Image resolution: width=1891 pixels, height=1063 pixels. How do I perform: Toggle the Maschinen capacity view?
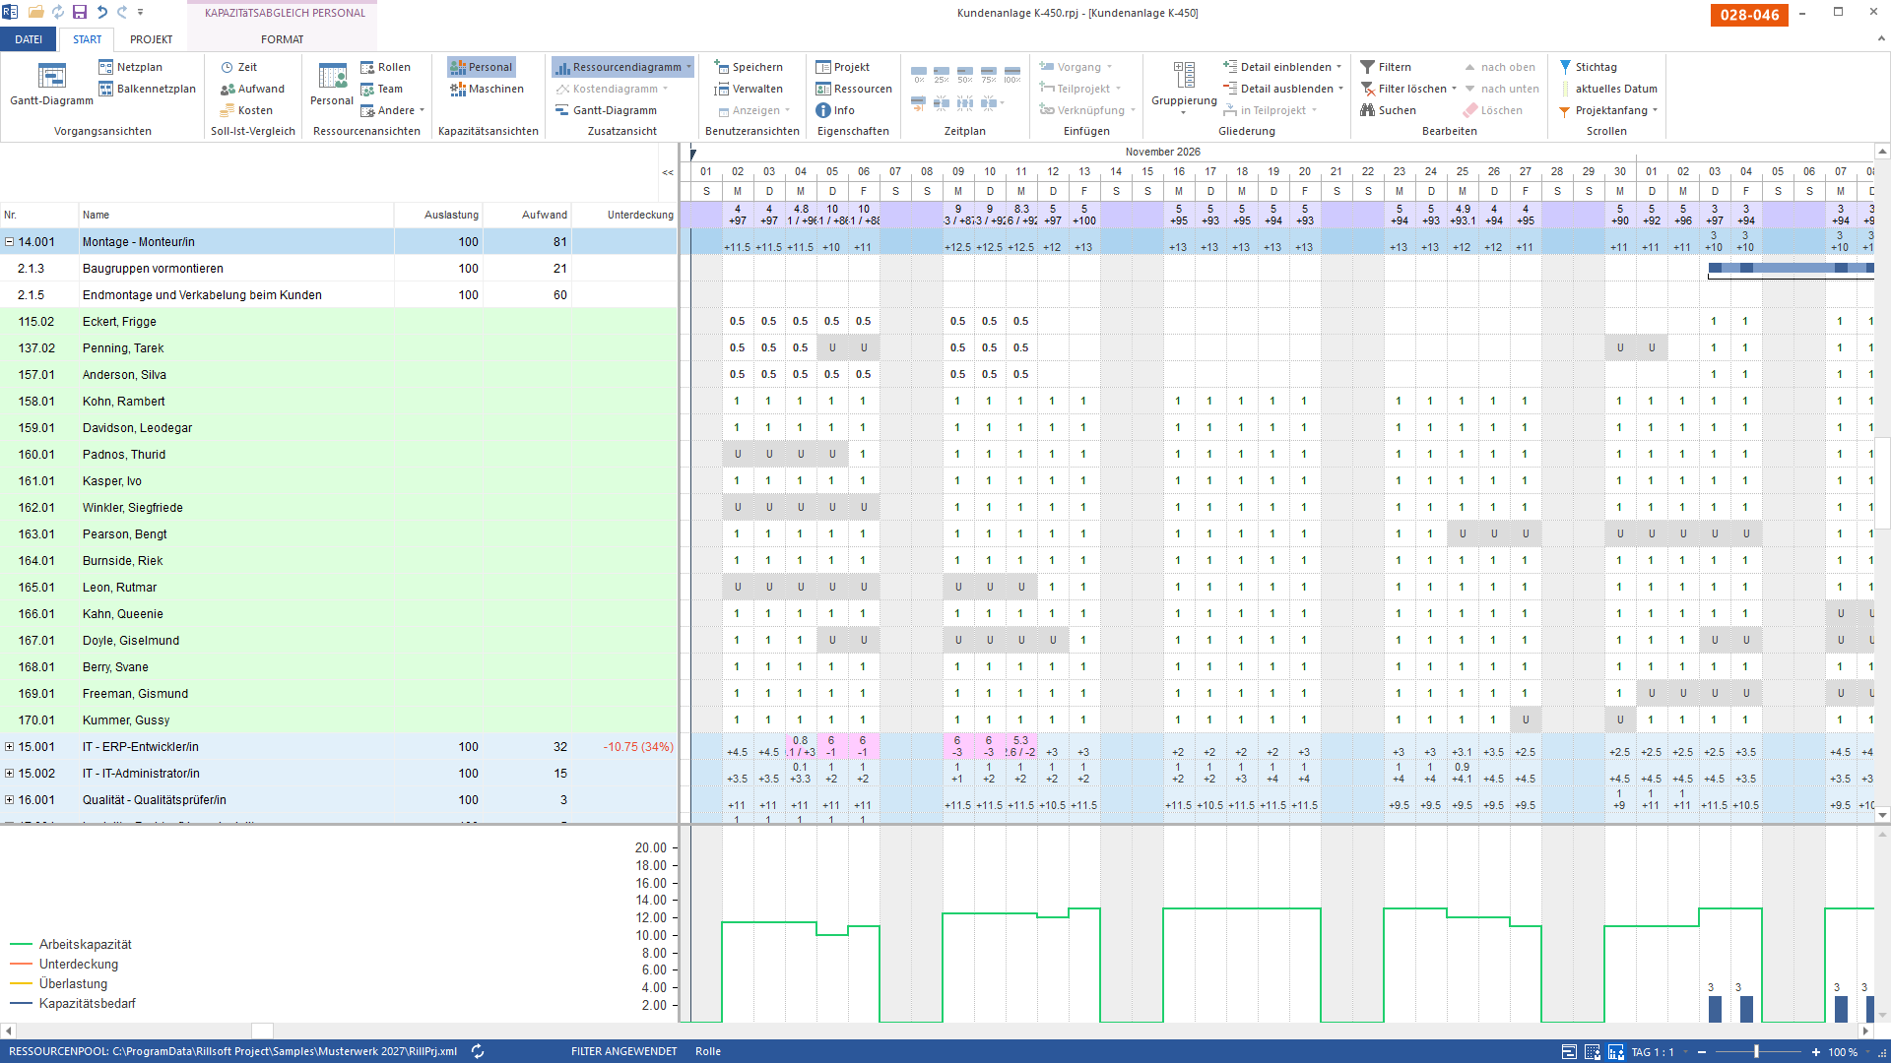click(487, 89)
